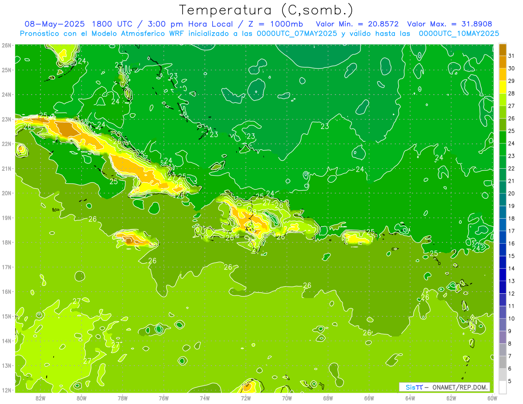Click the "66W" longitude axis label
Screen dimensions: 523x404
(x=369, y=398)
